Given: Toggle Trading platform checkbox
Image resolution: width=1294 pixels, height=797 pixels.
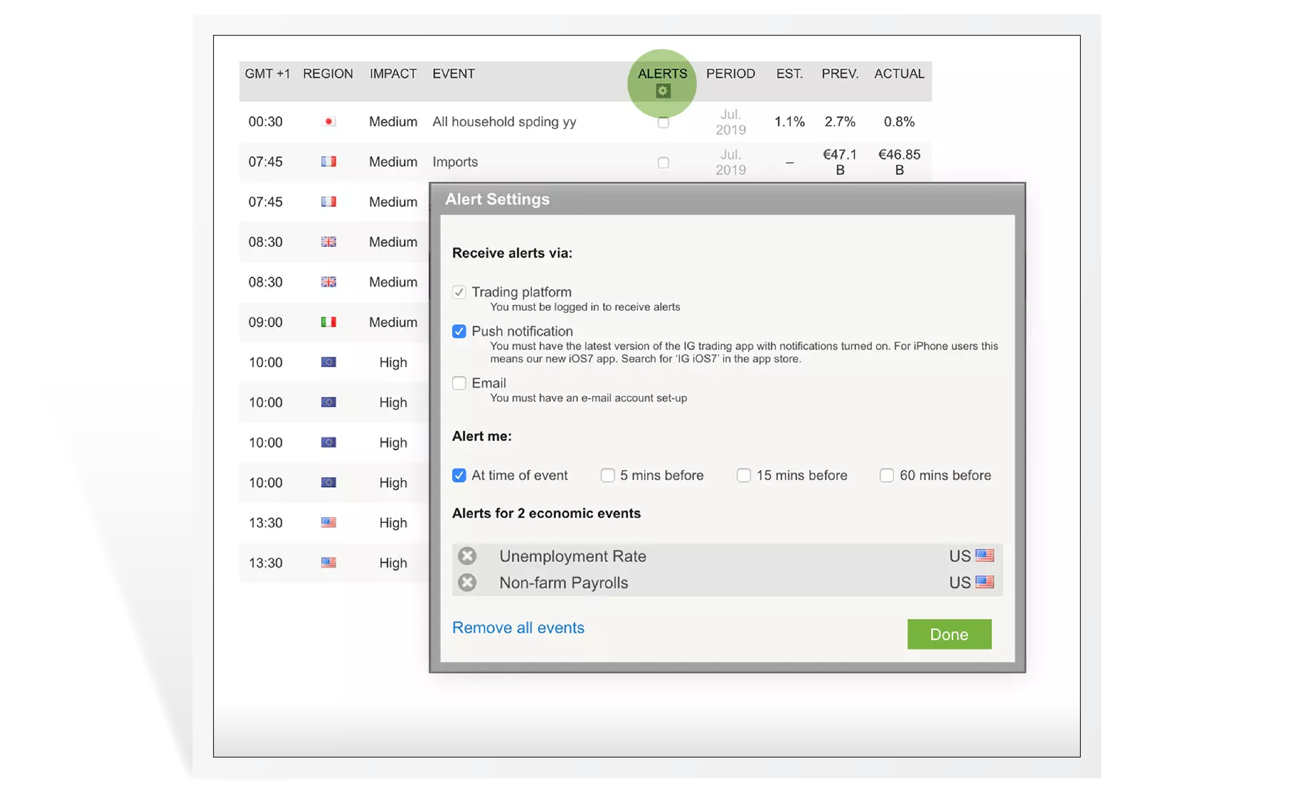Looking at the screenshot, I should (x=459, y=292).
